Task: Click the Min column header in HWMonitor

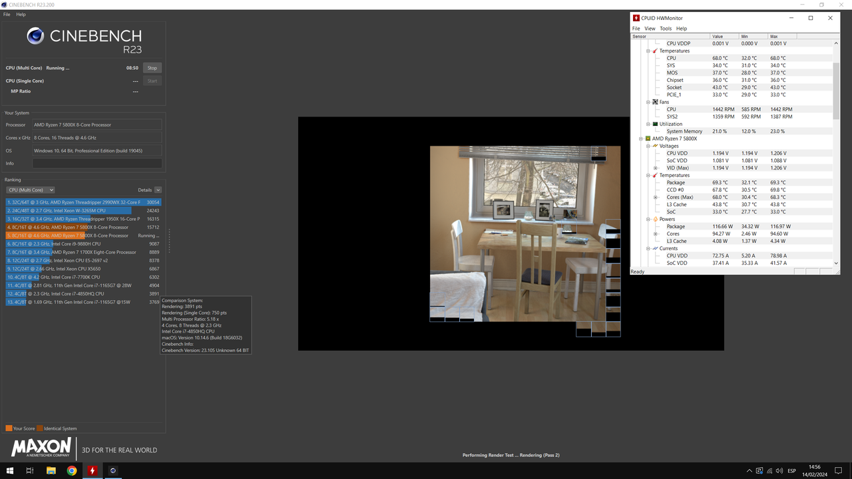Action: click(x=753, y=37)
